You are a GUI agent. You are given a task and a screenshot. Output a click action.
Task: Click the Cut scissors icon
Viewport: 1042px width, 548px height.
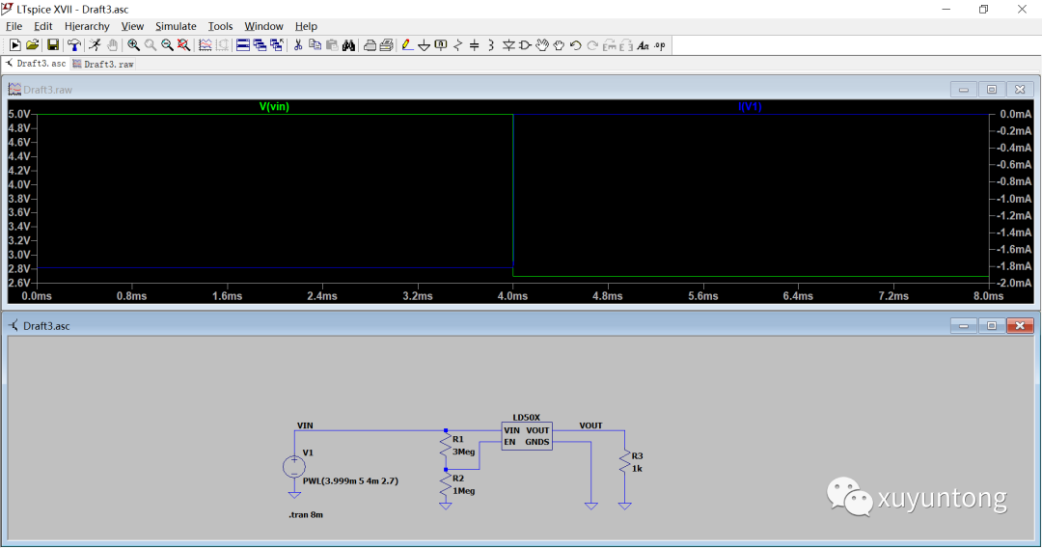298,45
